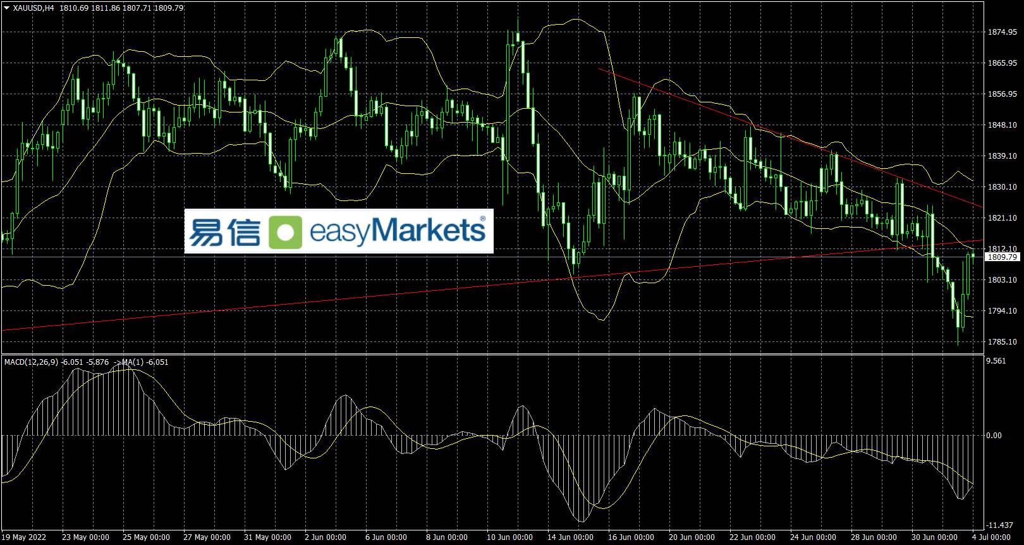Click the 9.561 MACD scale value
The width and height of the screenshot is (1024, 545).
pos(996,361)
